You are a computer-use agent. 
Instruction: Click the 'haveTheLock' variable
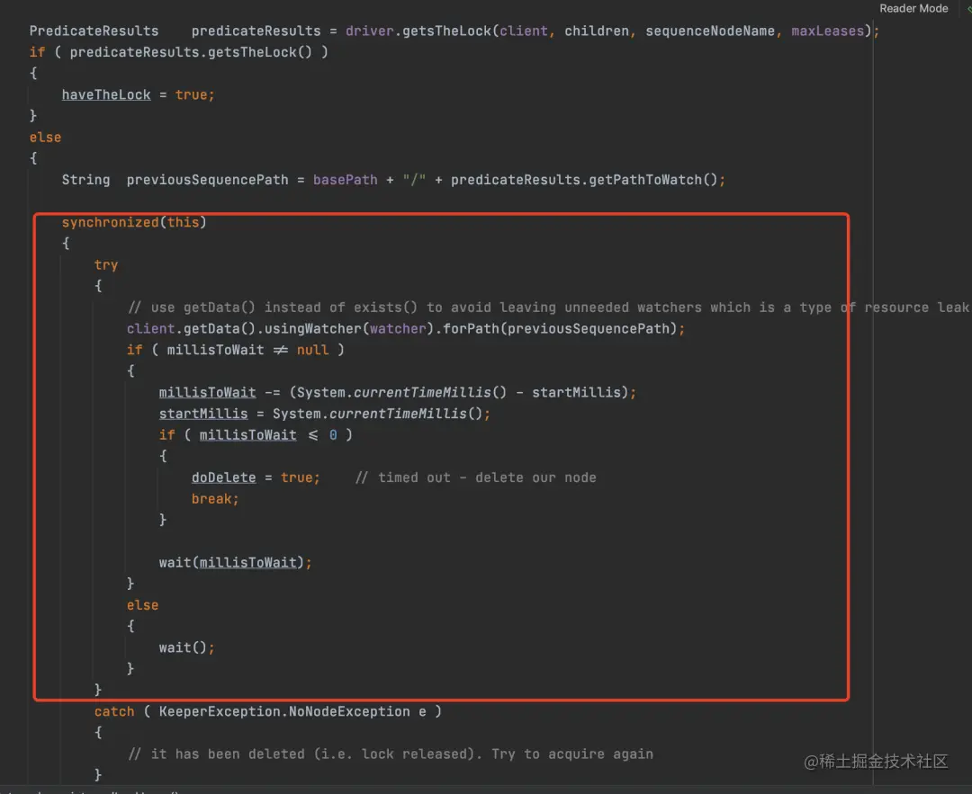(106, 94)
